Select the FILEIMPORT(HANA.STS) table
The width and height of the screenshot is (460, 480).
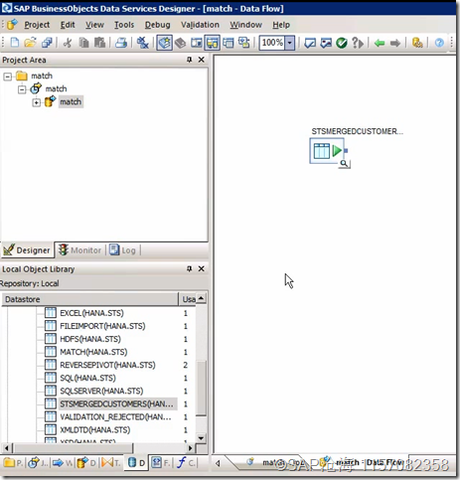pos(102,326)
